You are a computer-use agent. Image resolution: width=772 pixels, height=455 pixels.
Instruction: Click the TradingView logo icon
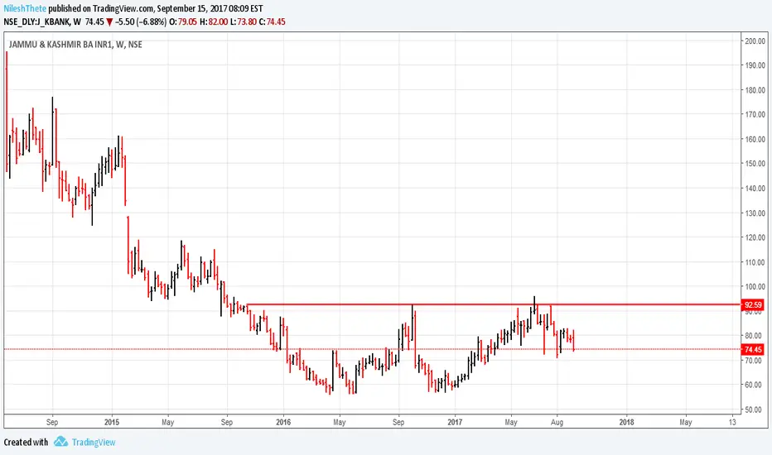point(61,441)
